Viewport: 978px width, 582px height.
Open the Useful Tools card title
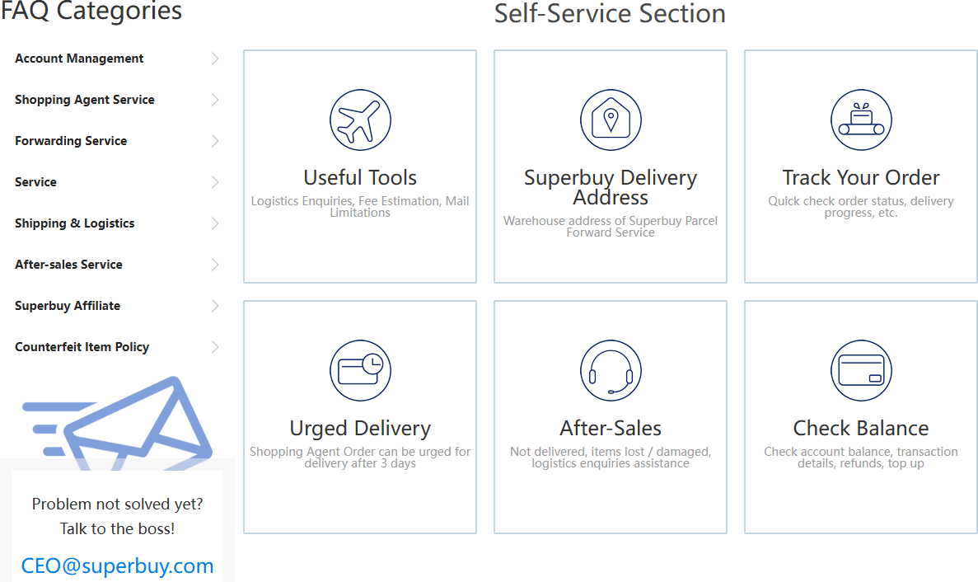[361, 178]
